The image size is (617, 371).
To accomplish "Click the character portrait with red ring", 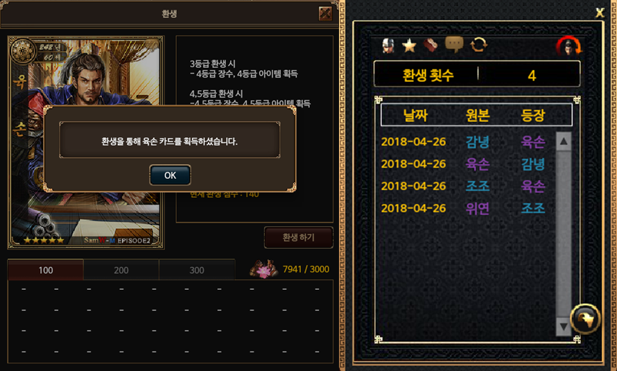I will [x=569, y=46].
